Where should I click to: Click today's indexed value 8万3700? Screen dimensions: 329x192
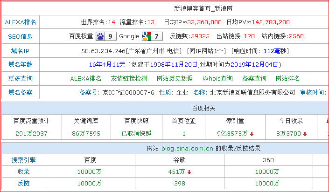pyautogui.click(x=288, y=134)
